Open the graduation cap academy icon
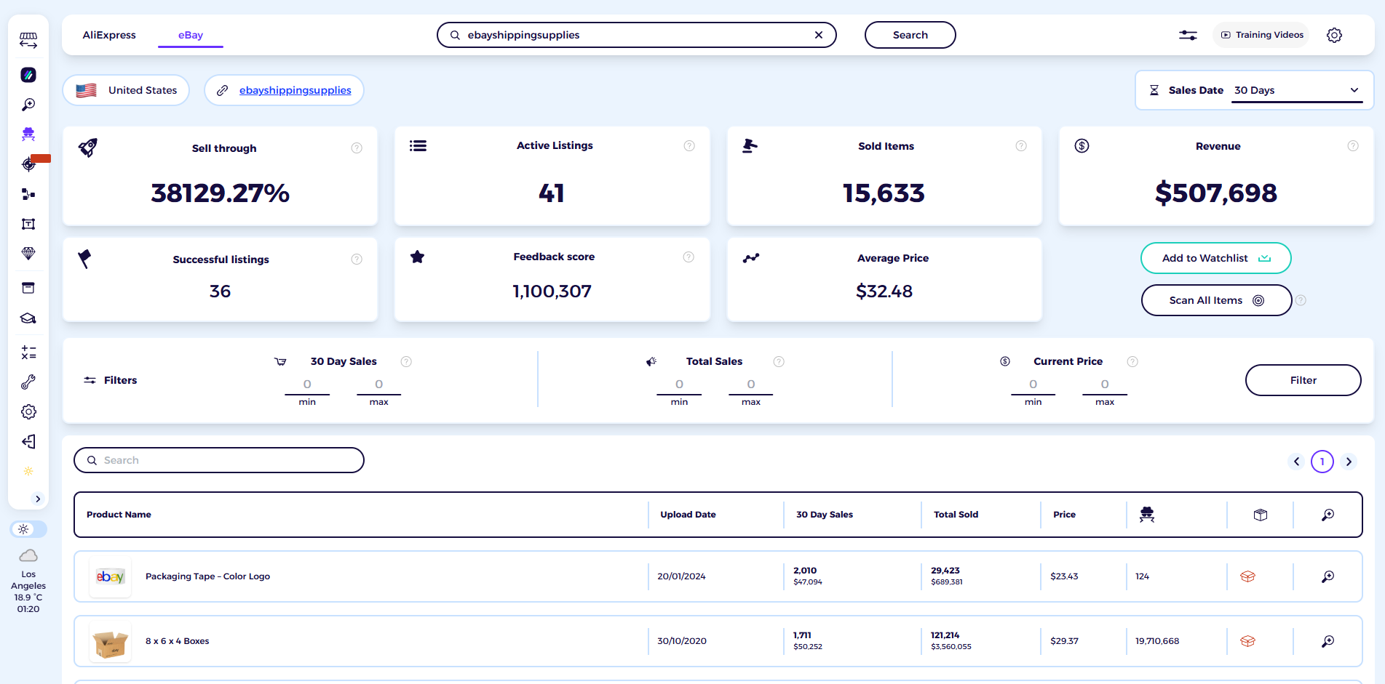Viewport: 1385px width, 684px height. pyautogui.click(x=28, y=318)
